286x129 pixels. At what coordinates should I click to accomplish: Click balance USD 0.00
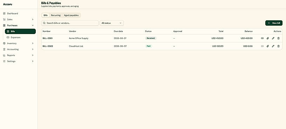click(x=248, y=46)
